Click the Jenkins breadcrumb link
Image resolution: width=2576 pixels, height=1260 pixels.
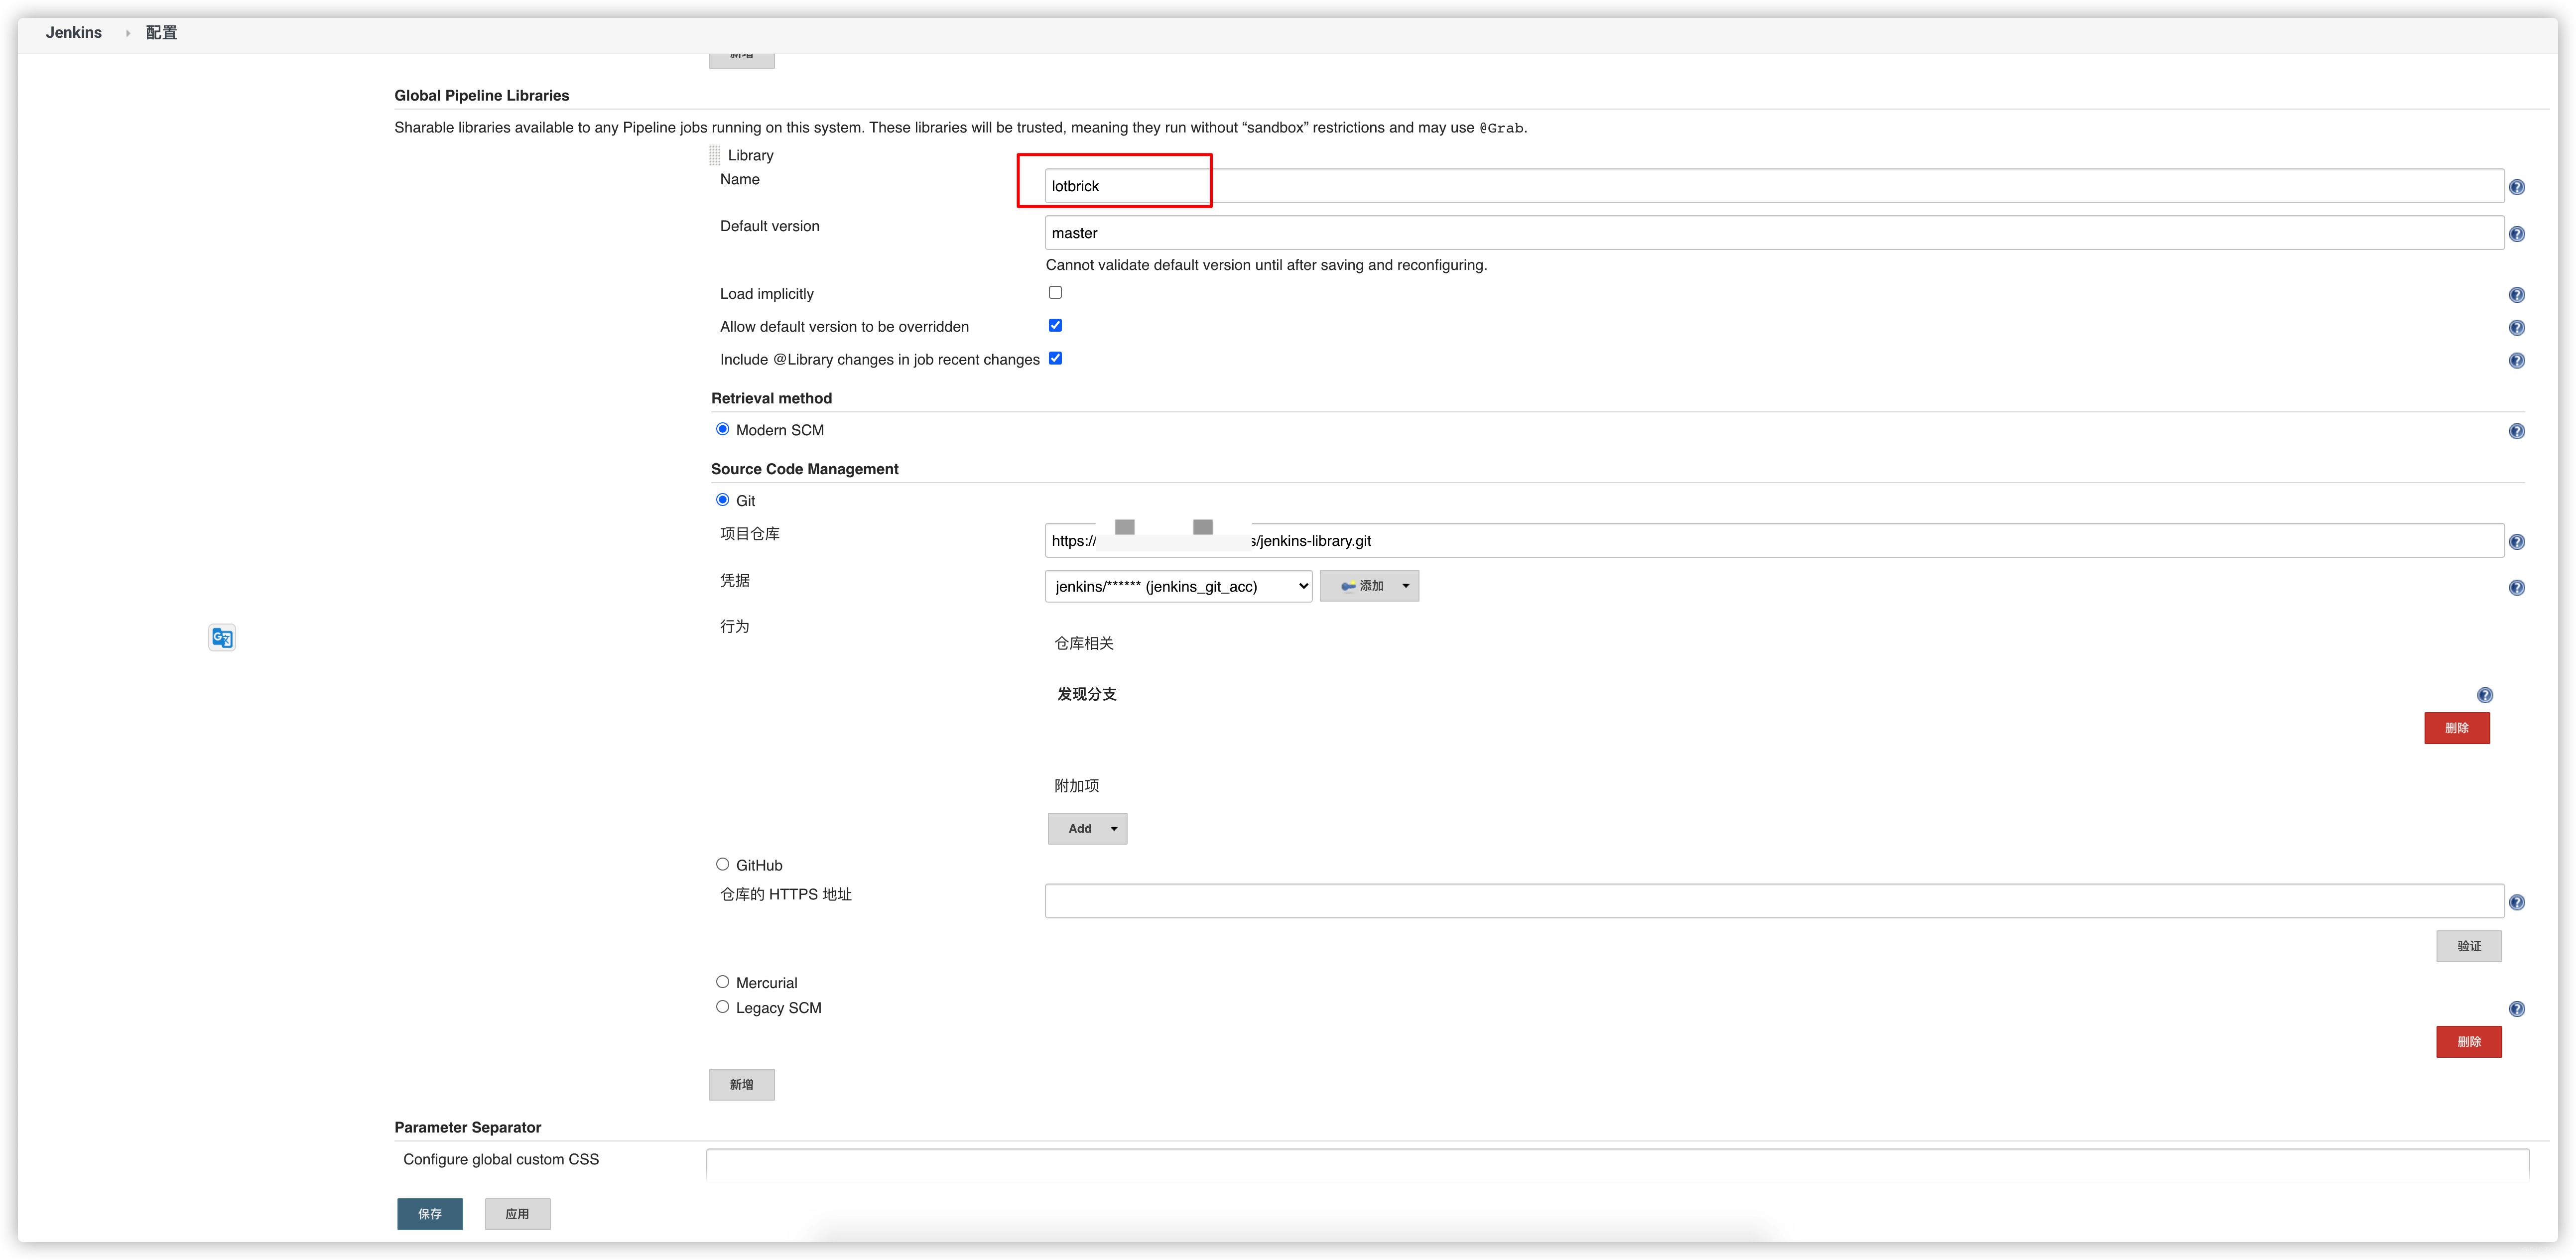coord(74,32)
